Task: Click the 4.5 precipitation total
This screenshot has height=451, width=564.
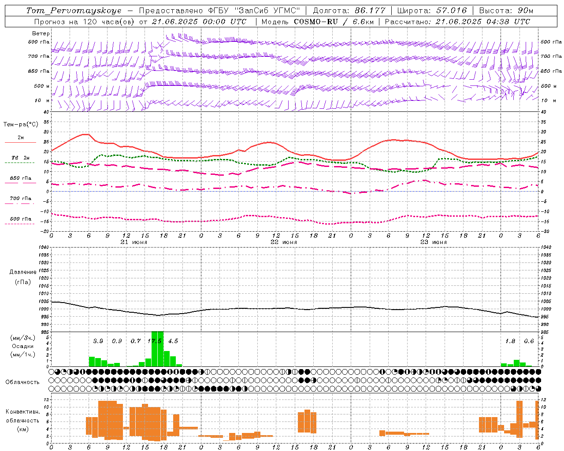Action: 173,341
